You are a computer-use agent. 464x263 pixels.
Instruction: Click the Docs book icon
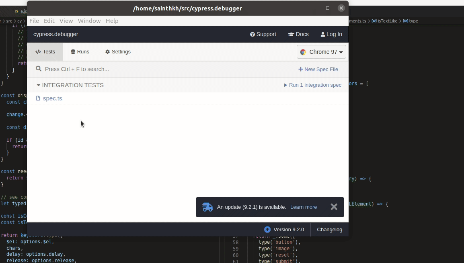291,34
